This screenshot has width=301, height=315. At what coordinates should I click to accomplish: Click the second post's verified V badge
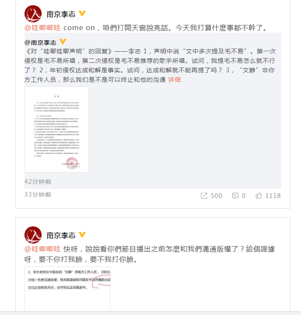82,235
